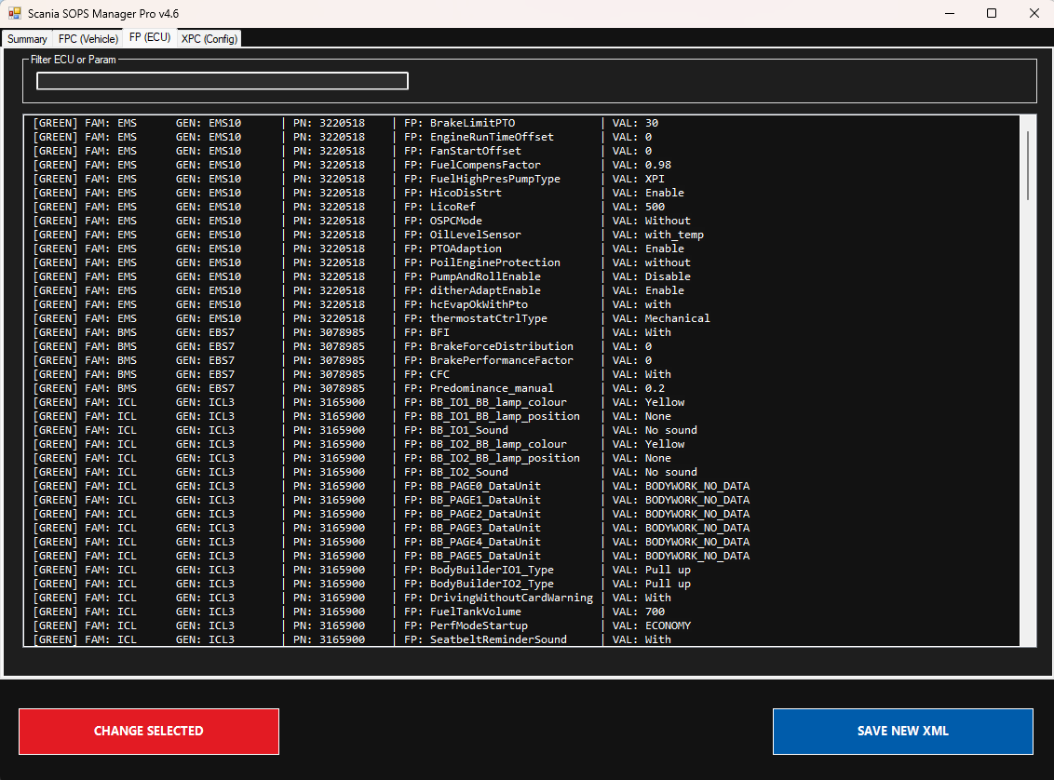The height and width of the screenshot is (780, 1054).
Task: Go to the XPC (Config) tab
Action: (x=209, y=39)
